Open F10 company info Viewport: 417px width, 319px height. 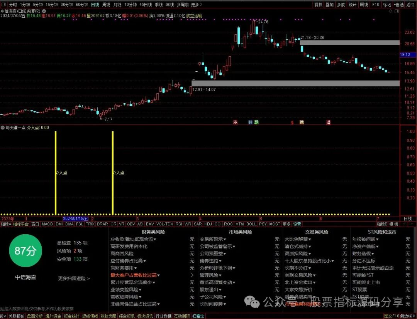pyautogui.click(x=376, y=5)
